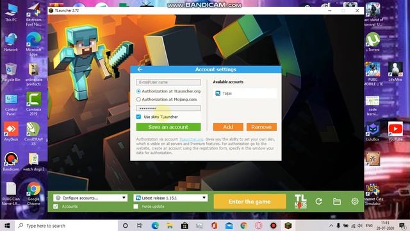Viewport: 410px width, 231px height.
Task: Open the TL Mods icon
Action: [300, 201]
